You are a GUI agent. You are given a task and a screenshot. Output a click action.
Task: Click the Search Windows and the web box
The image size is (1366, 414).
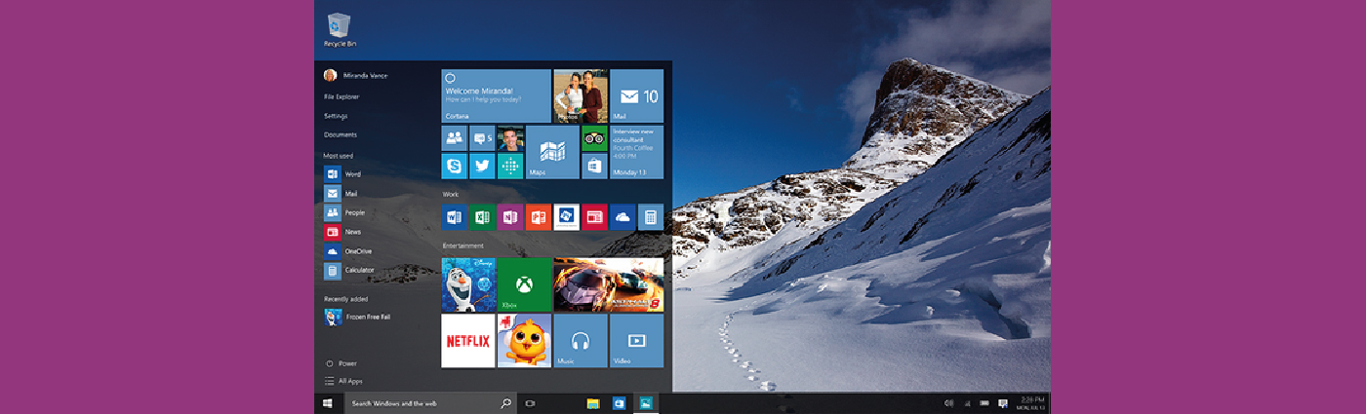(430, 403)
